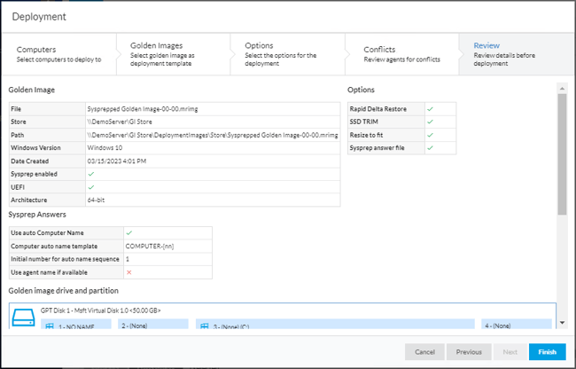Screen dimensions: 576x369
Task: Click the red X beside Use agent name
Action: tap(129, 271)
